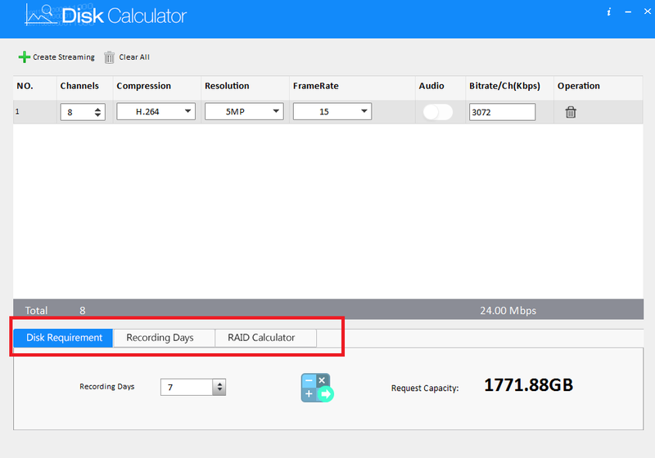This screenshot has height=458, width=655.
Task: Click the Recording Days input field
Action: point(187,387)
